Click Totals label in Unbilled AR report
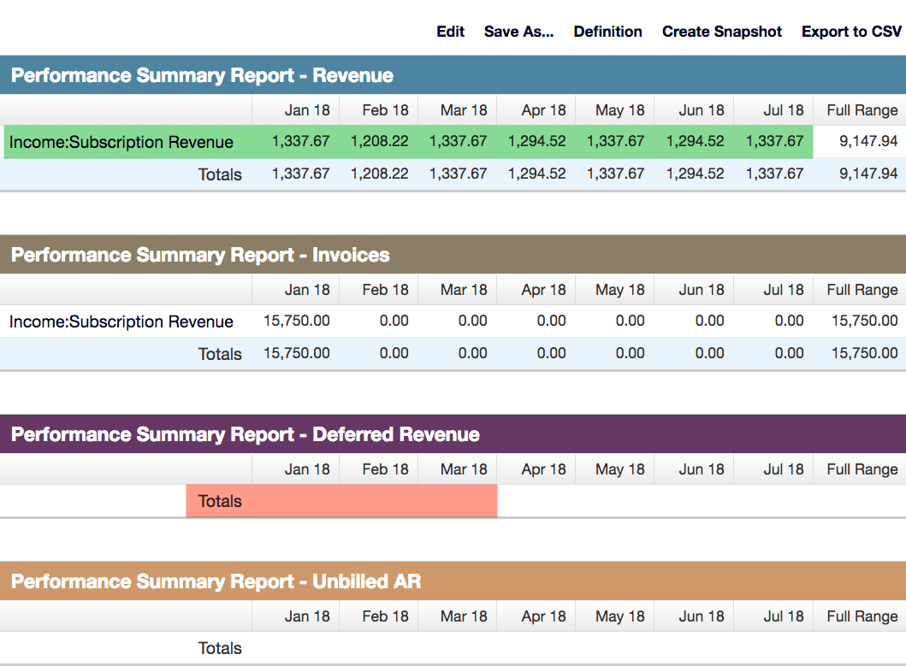Viewport: 906px width, 666px height. 220,649
